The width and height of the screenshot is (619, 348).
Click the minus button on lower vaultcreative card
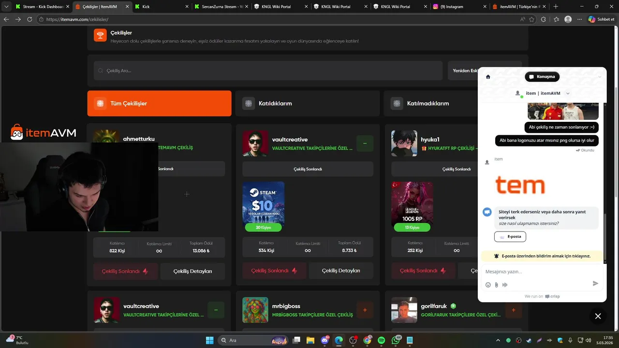point(216,310)
